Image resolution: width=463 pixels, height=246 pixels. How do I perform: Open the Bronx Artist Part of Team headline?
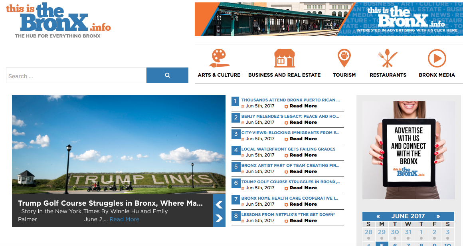(290, 166)
